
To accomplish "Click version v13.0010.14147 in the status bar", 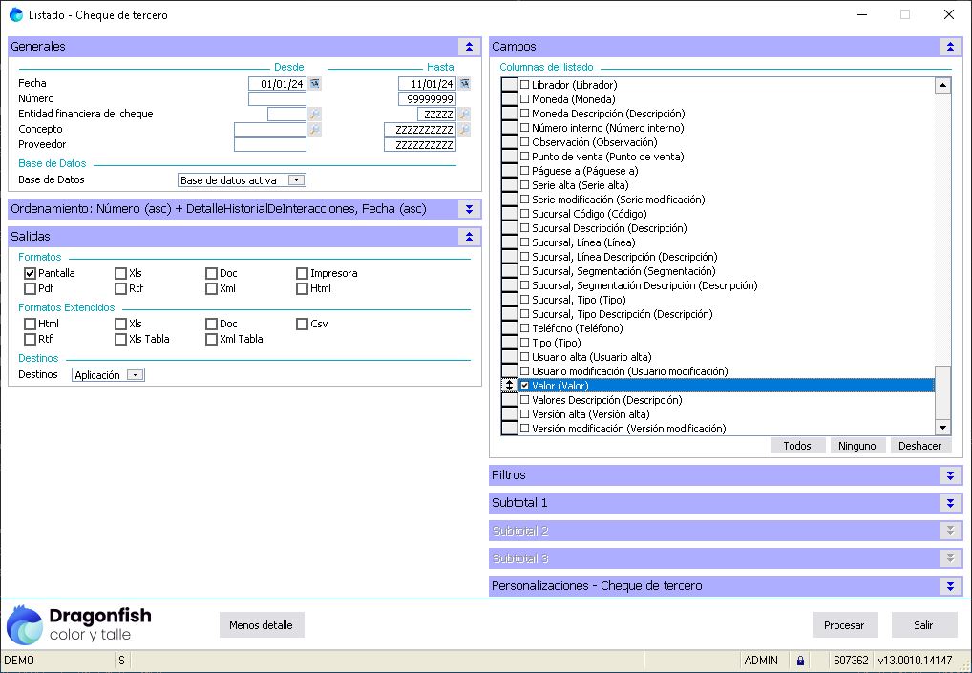I will [x=915, y=660].
